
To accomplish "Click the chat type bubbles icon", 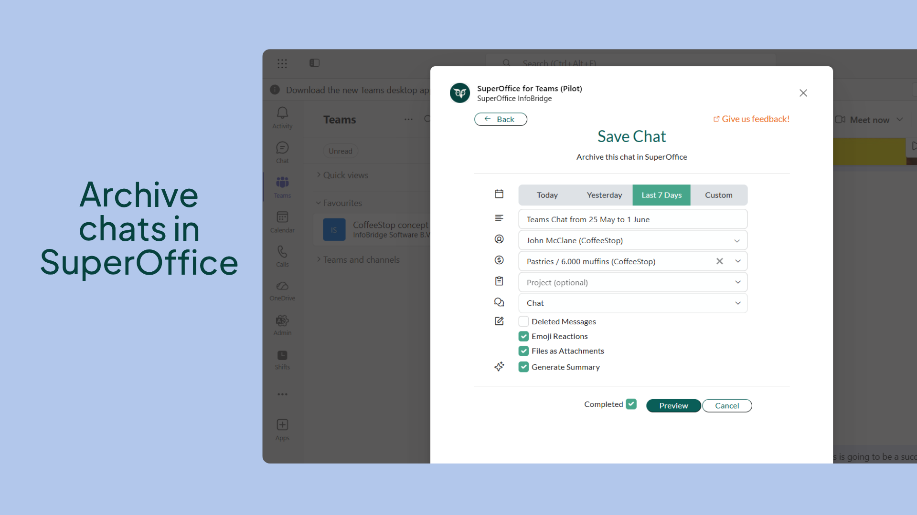I will click(499, 302).
